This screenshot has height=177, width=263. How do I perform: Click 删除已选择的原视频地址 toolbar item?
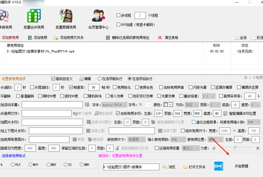[128, 38]
